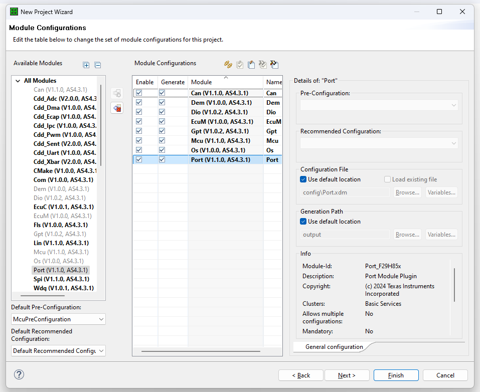
Task: Open the Default Pre-Configuration dropdown
Action: (58, 319)
